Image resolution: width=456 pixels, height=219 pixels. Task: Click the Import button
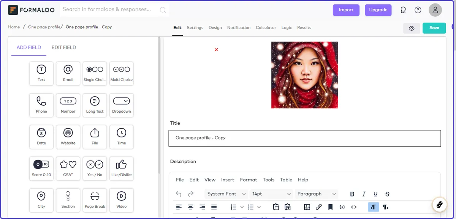(x=346, y=10)
